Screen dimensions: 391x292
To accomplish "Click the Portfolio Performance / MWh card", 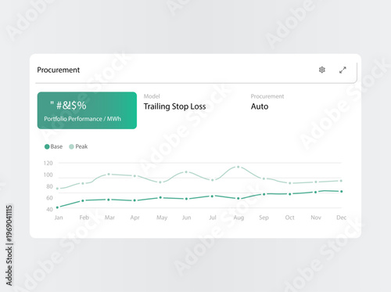I will tap(87, 110).
